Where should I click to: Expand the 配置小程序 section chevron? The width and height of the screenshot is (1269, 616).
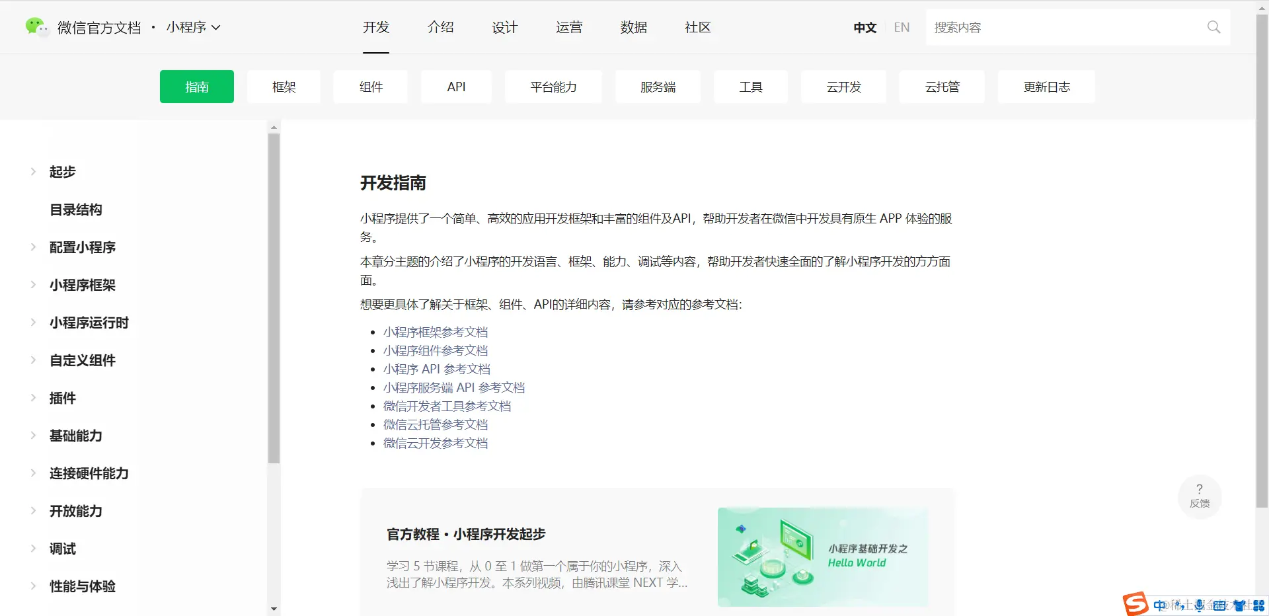33,247
